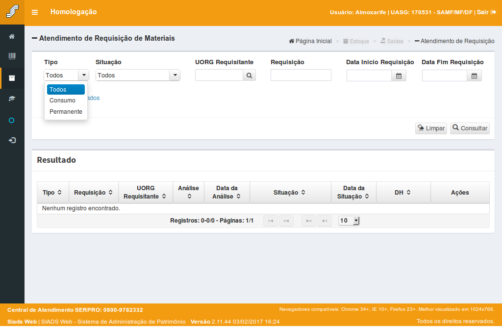This screenshot has height=327, width=502.
Task: Select the archive box icon in sidebar
Action: point(12,78)
